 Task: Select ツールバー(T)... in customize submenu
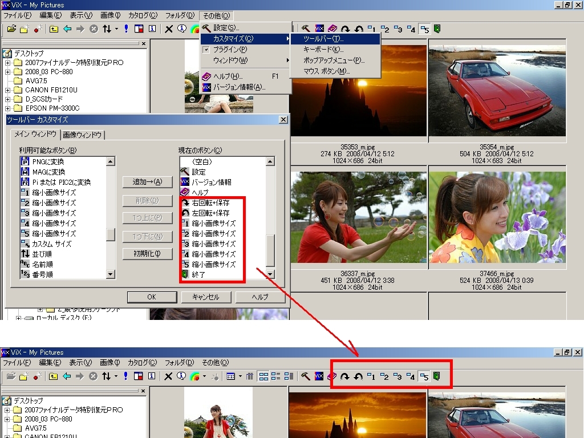point(335,39)
